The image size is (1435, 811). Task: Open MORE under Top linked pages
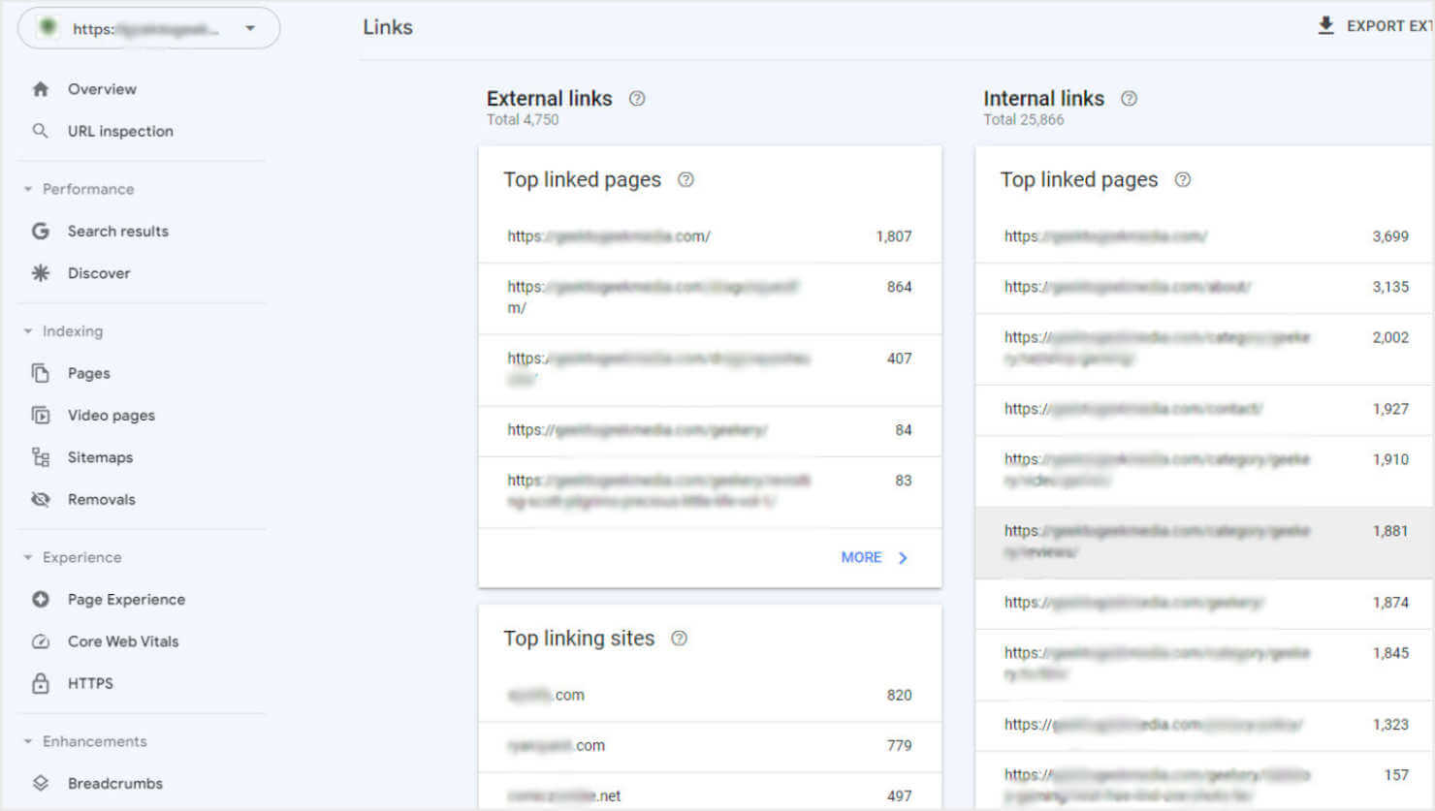[871, 557]
